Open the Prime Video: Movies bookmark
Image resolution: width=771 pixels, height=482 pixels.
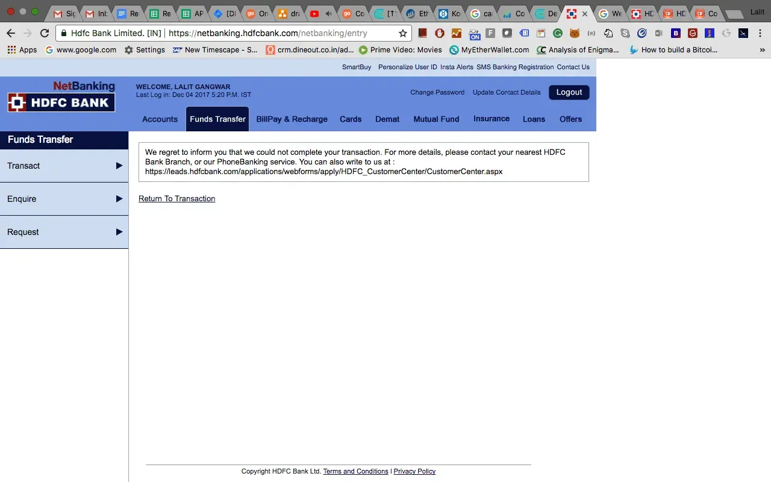[401, 50]
